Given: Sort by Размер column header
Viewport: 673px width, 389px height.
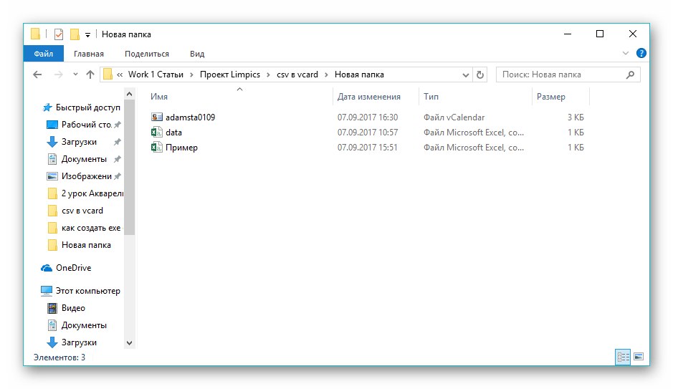Looking at the screenshot, I should [x=551, y=97].
